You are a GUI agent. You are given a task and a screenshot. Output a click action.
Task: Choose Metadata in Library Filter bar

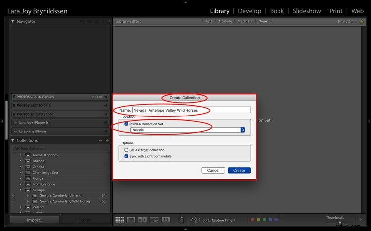pyautogui.click(x=245, y=21)
